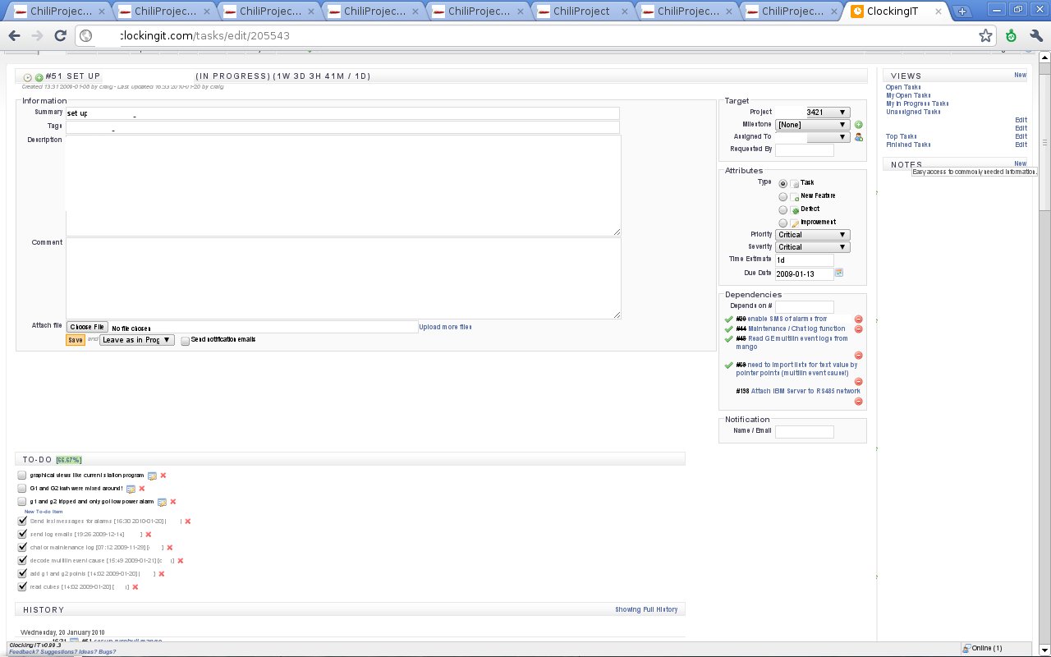
Task: Delete to-do 'graphical views like current station program'
Action: tap(163, 476)
